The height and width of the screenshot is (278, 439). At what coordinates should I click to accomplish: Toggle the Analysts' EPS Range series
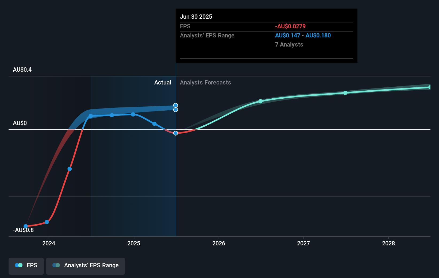[85, 266]
